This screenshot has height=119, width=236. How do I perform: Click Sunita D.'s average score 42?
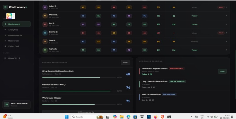(158, 33)
